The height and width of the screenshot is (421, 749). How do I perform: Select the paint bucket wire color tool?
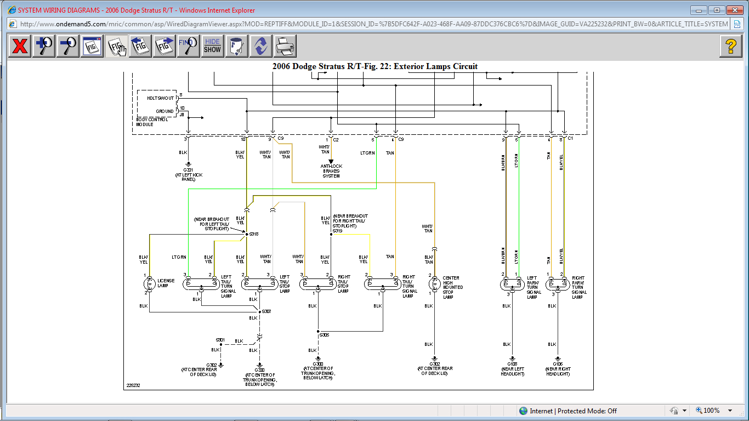[x=237, y=46]
